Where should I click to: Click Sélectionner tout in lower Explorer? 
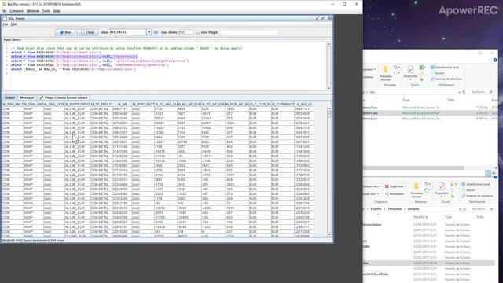pyautogui.click(x=475, y=184)
